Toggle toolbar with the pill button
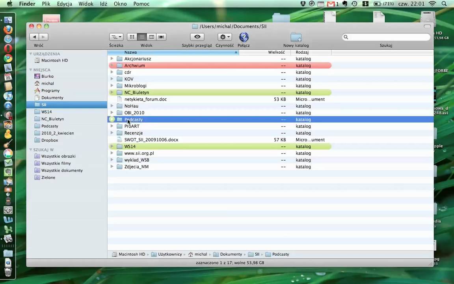 tap(427, 26)
